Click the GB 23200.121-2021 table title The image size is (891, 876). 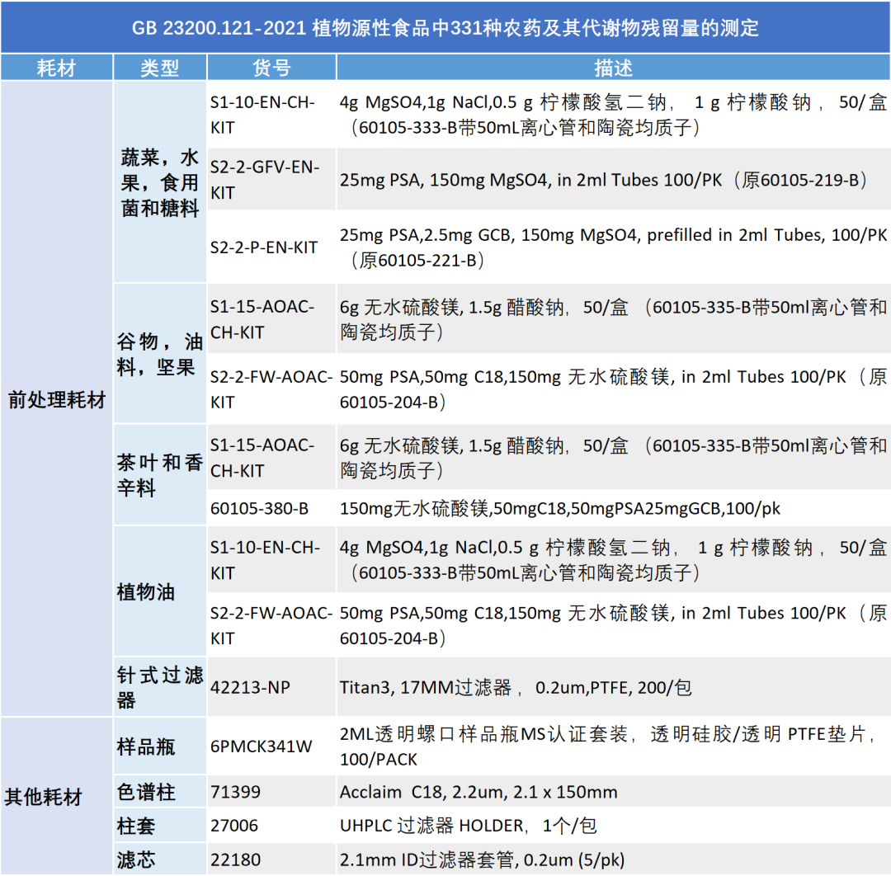445,28
